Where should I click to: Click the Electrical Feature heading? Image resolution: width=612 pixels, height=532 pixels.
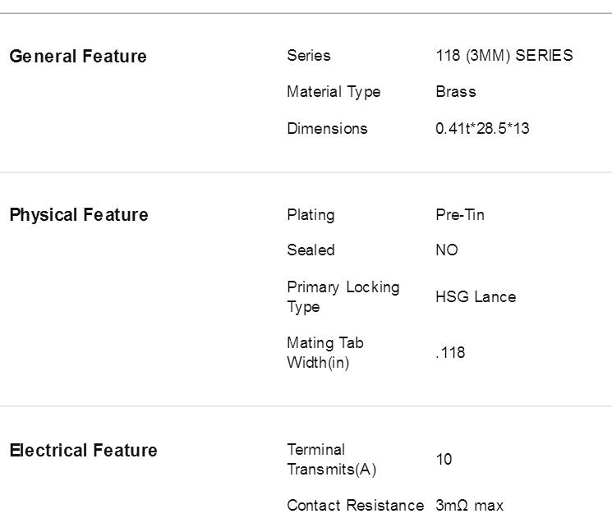pos(84,450)
